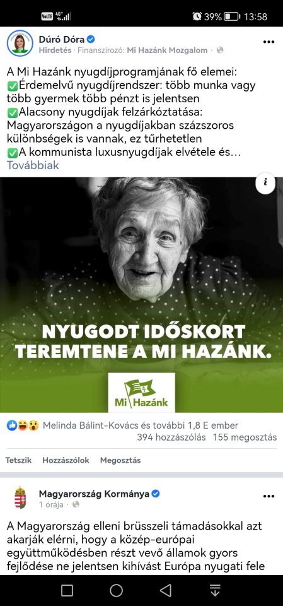Open the reaction emoji icons list
The width and height of the screenshot is (283, 606).
click(23, 426)
